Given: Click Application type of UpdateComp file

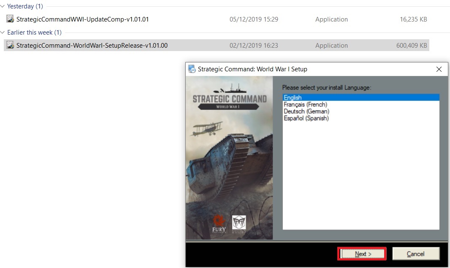Looking at the screenshot, I should [331, 19].
